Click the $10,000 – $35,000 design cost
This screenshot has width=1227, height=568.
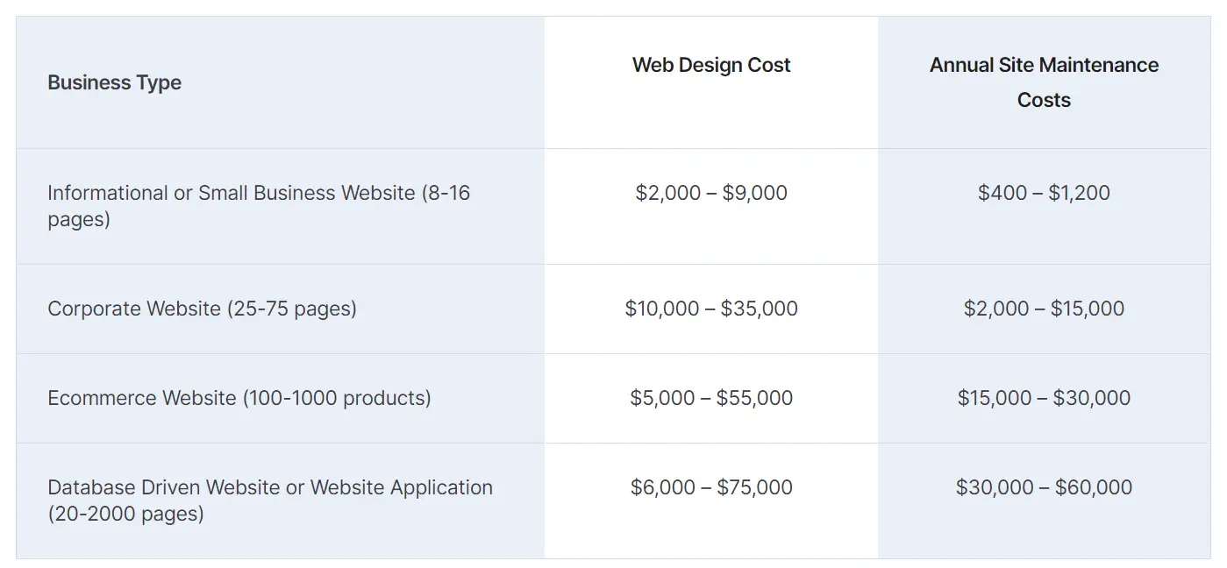pos(711,309)
